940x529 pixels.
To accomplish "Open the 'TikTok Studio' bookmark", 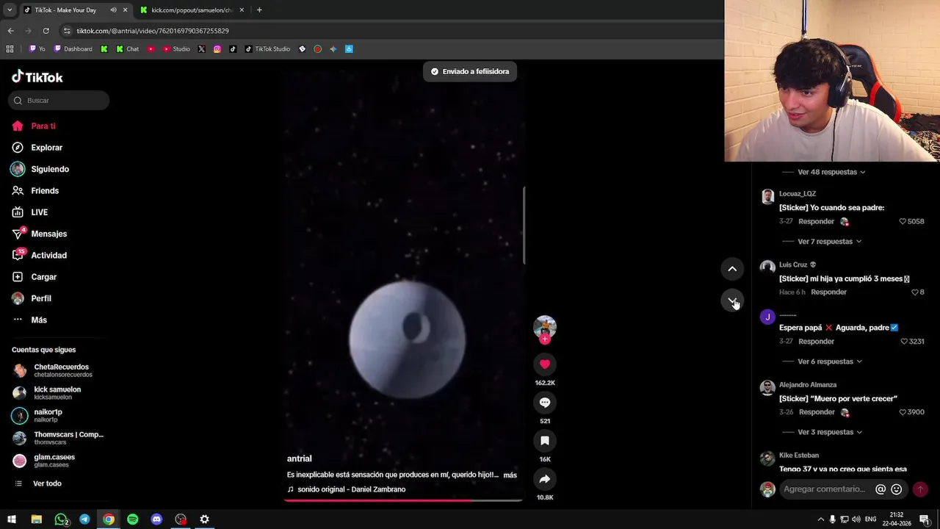I will (x=267, y=49).
